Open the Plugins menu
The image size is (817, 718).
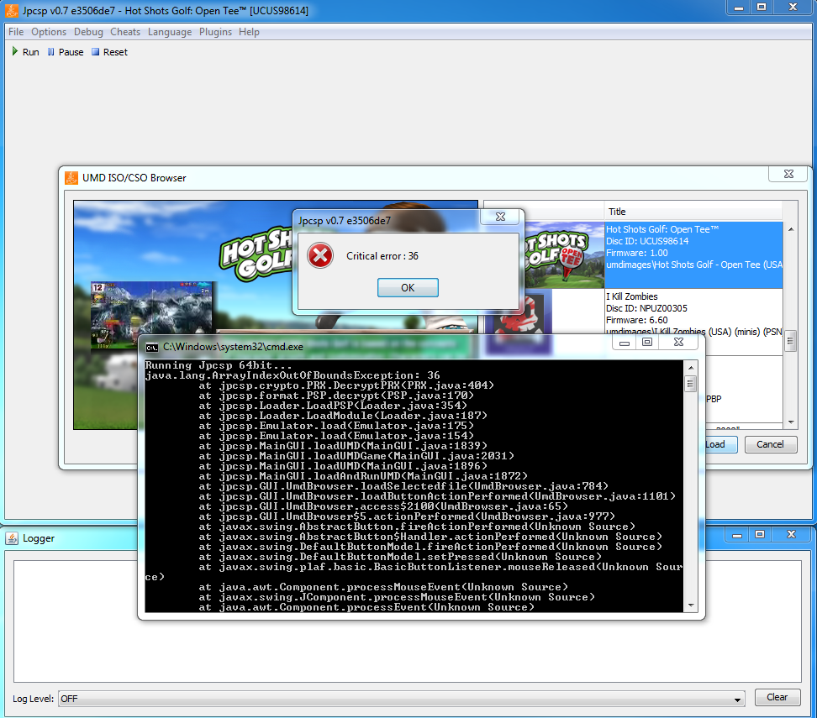pos(215,32)
